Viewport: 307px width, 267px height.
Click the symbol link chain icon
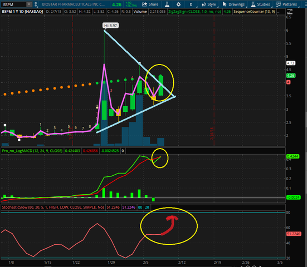[x=36, y=4]
